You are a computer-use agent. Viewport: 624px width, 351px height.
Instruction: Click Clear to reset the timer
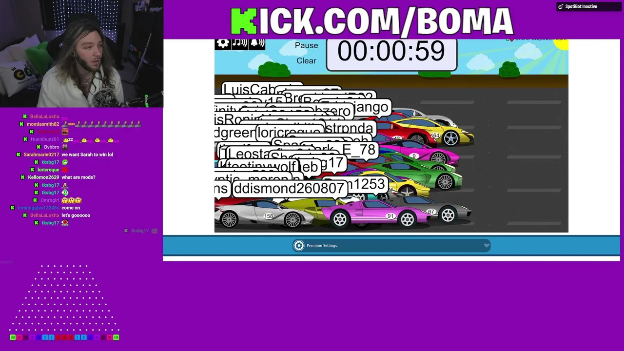306,60
